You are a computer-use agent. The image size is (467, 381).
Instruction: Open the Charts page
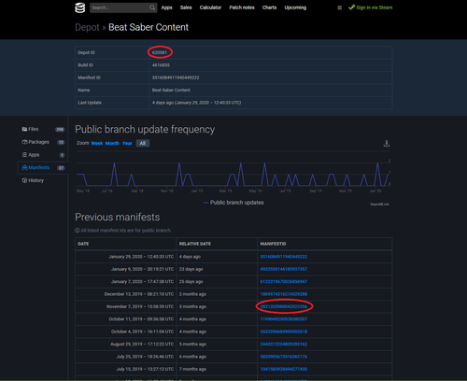[269, 7]
